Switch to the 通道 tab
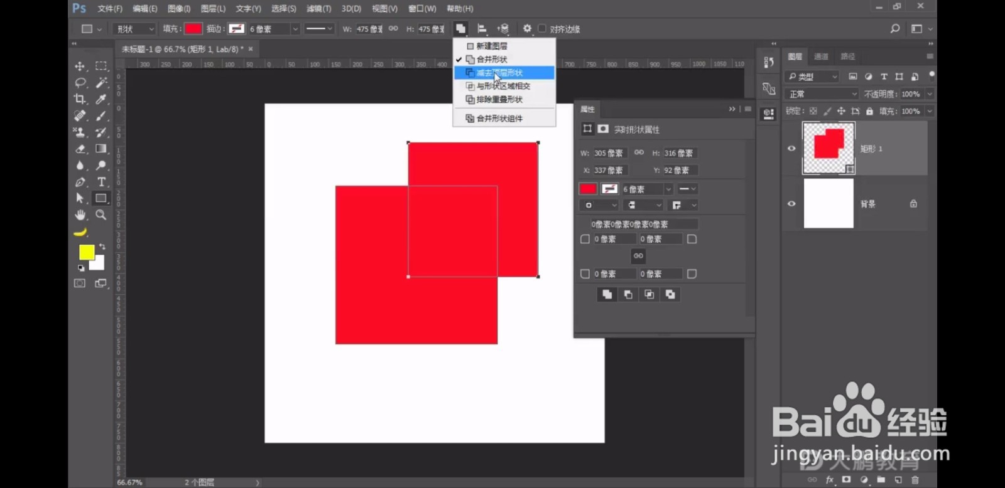The height and width of the screenshot is (488, 1005). [x=821, y=56]
